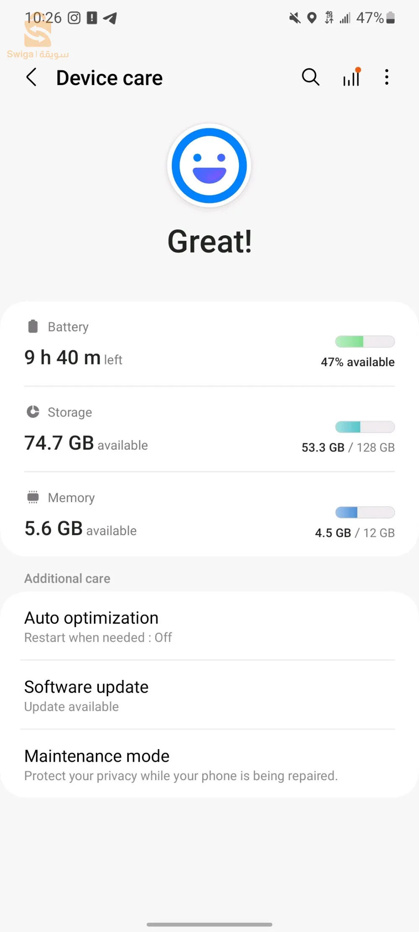The height and width of the screenshot is (932, 419).
Task: Tap the 9 h 40 m left text
Action: [x=73, y=358]
